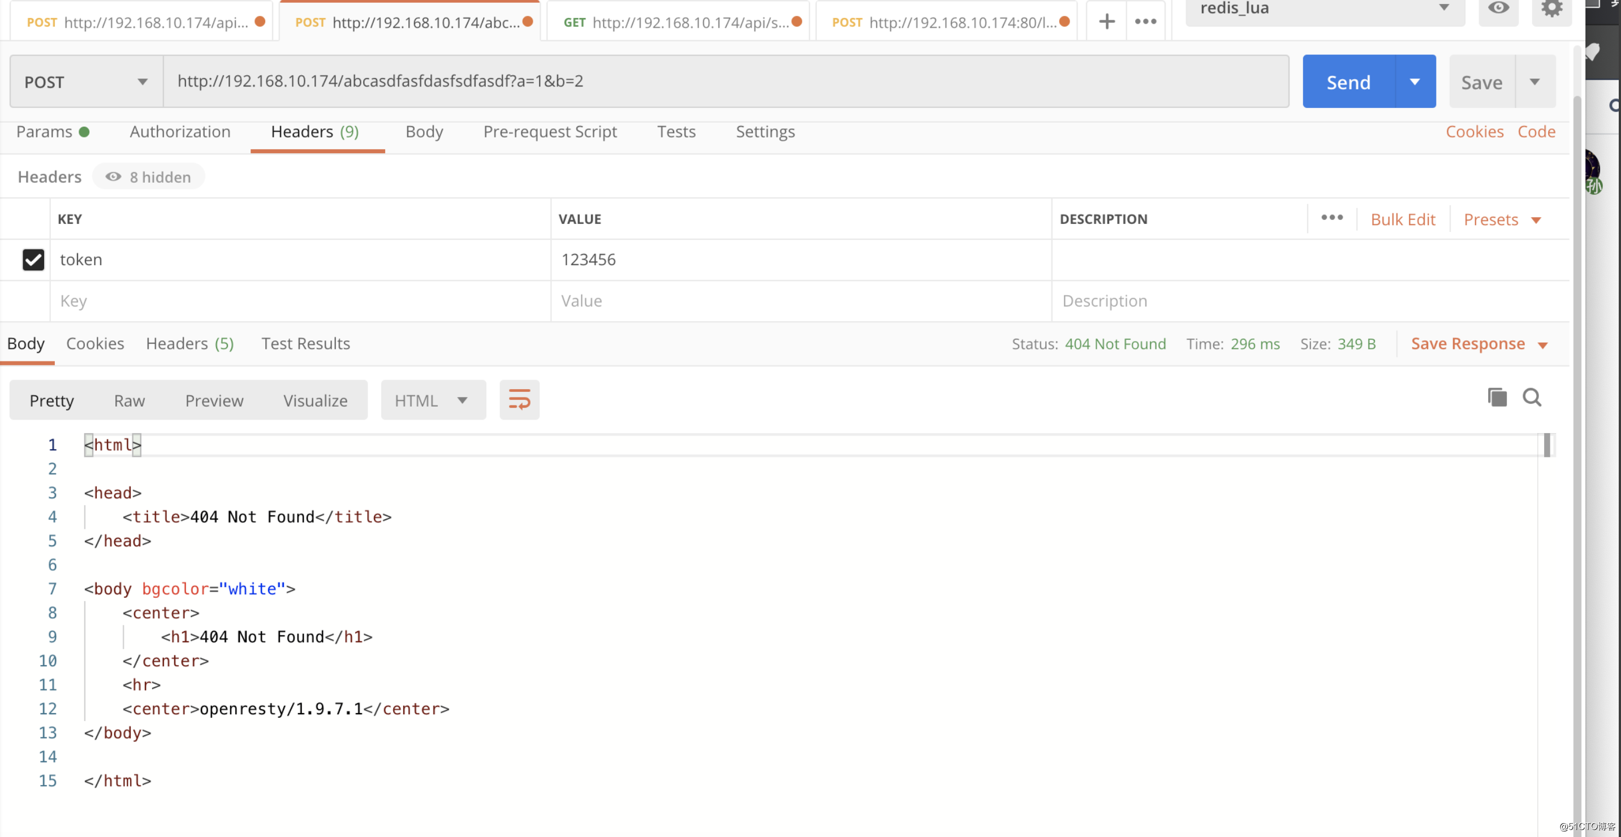Copy response body to clipboard icon
1621x837 pixels.
(x=1497, y=398)
